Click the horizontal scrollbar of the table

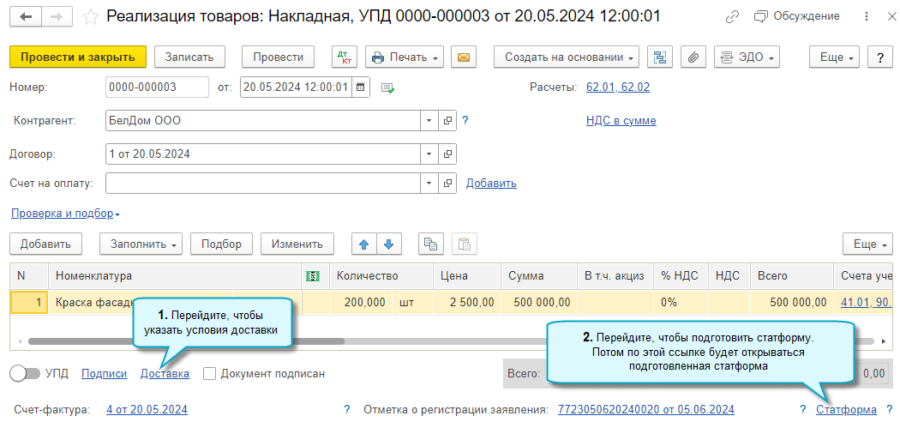pyautogui.click(x=185, y=341)
